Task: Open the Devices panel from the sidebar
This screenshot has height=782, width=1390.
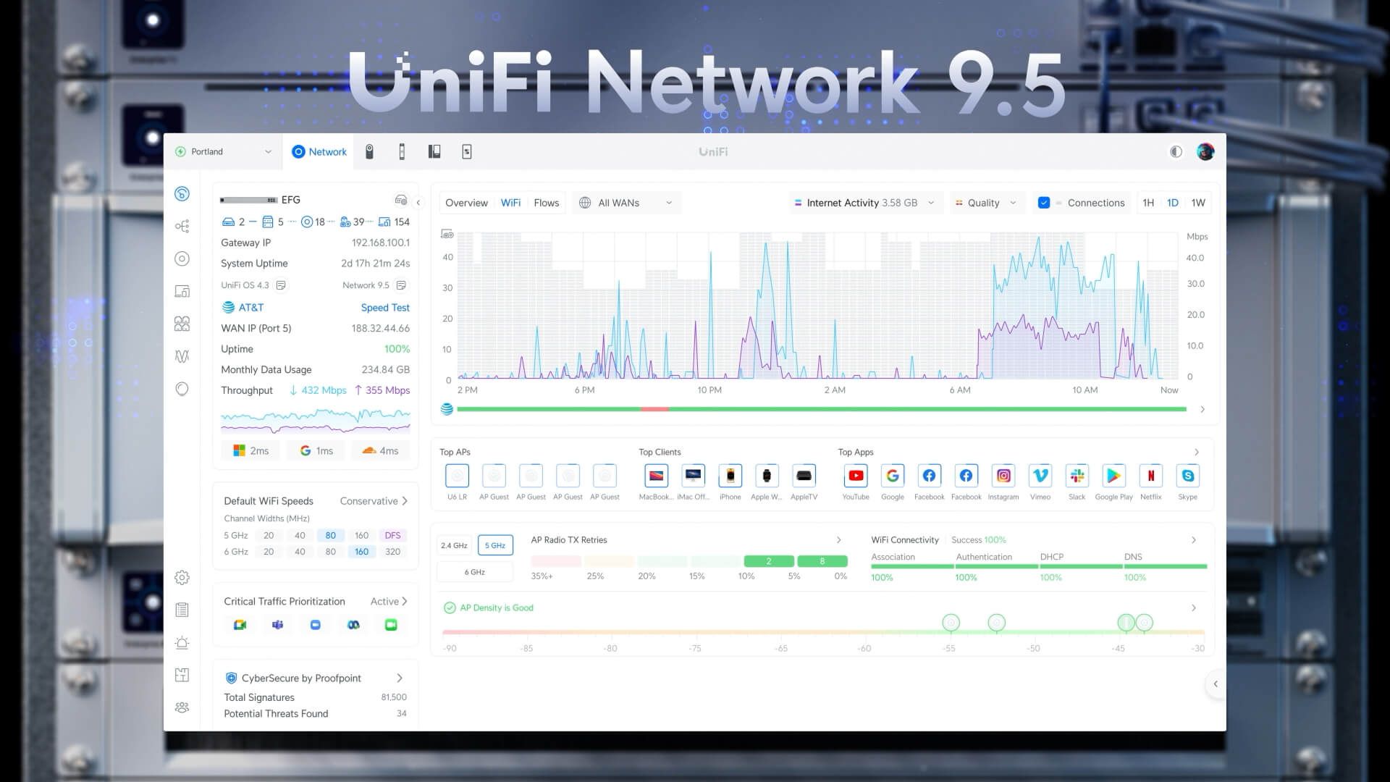Action: (x=182, y=290)
